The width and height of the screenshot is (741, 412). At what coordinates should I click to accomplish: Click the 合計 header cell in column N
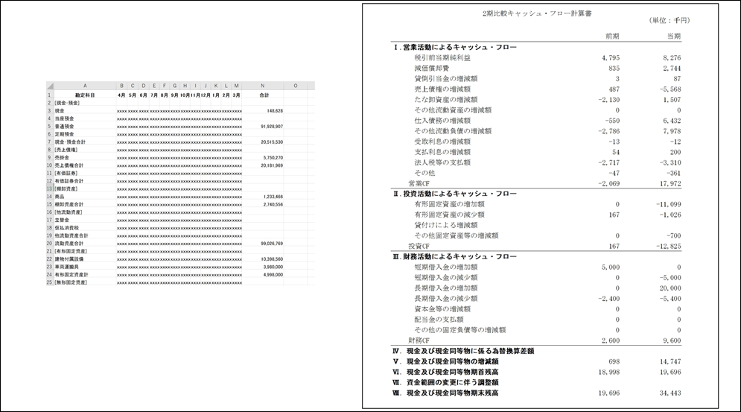click(x=263, y=95)
